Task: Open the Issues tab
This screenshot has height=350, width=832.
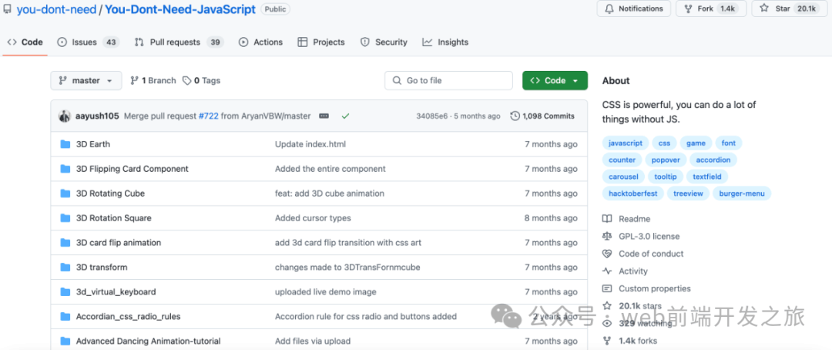Action: (x=88, y=42)
